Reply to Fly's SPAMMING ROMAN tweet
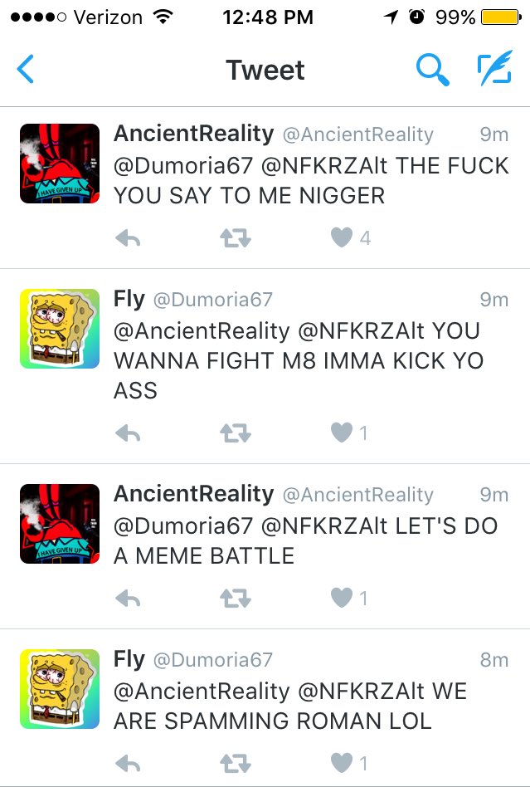530x787 pixels. pyautogui.click(x=128, y=764)
